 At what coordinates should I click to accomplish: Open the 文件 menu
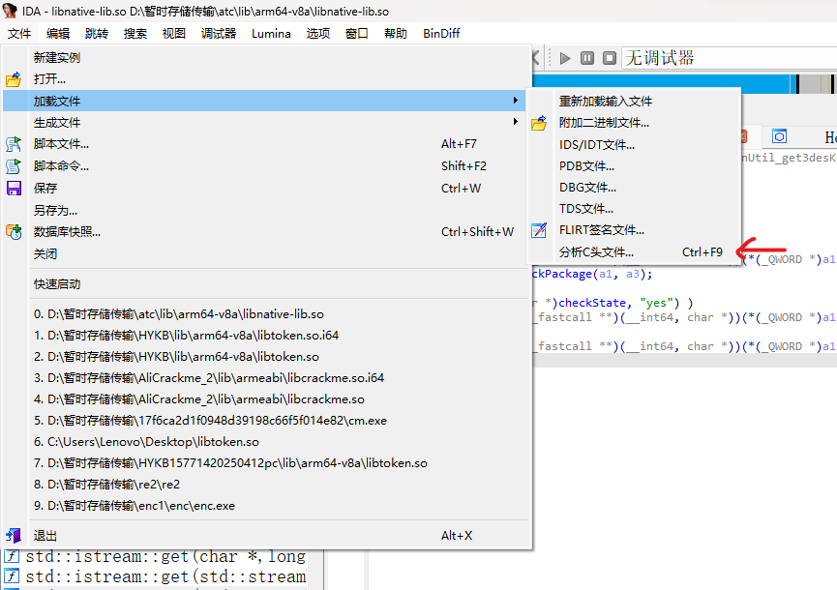[19, 34]
